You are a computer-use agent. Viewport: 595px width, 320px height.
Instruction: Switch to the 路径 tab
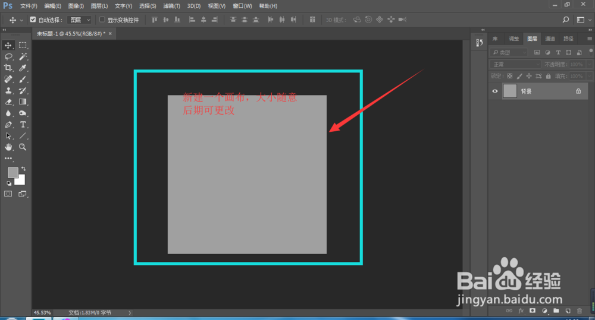click(568, 39)
